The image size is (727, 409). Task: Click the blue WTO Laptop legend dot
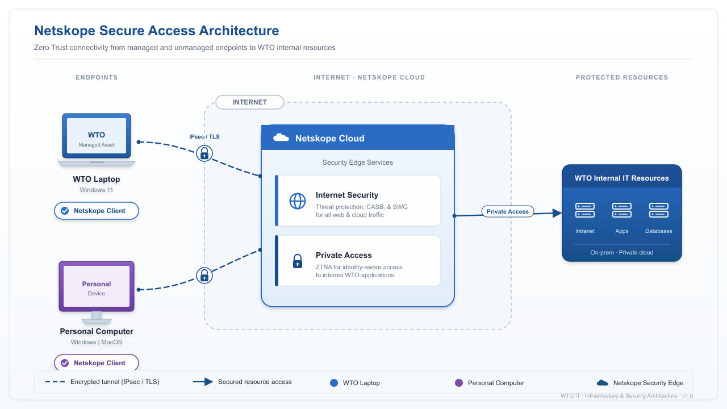[334, 383]
